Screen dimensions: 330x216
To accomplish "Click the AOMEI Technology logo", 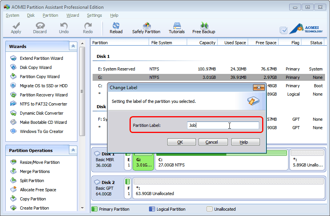I will 306,29.
